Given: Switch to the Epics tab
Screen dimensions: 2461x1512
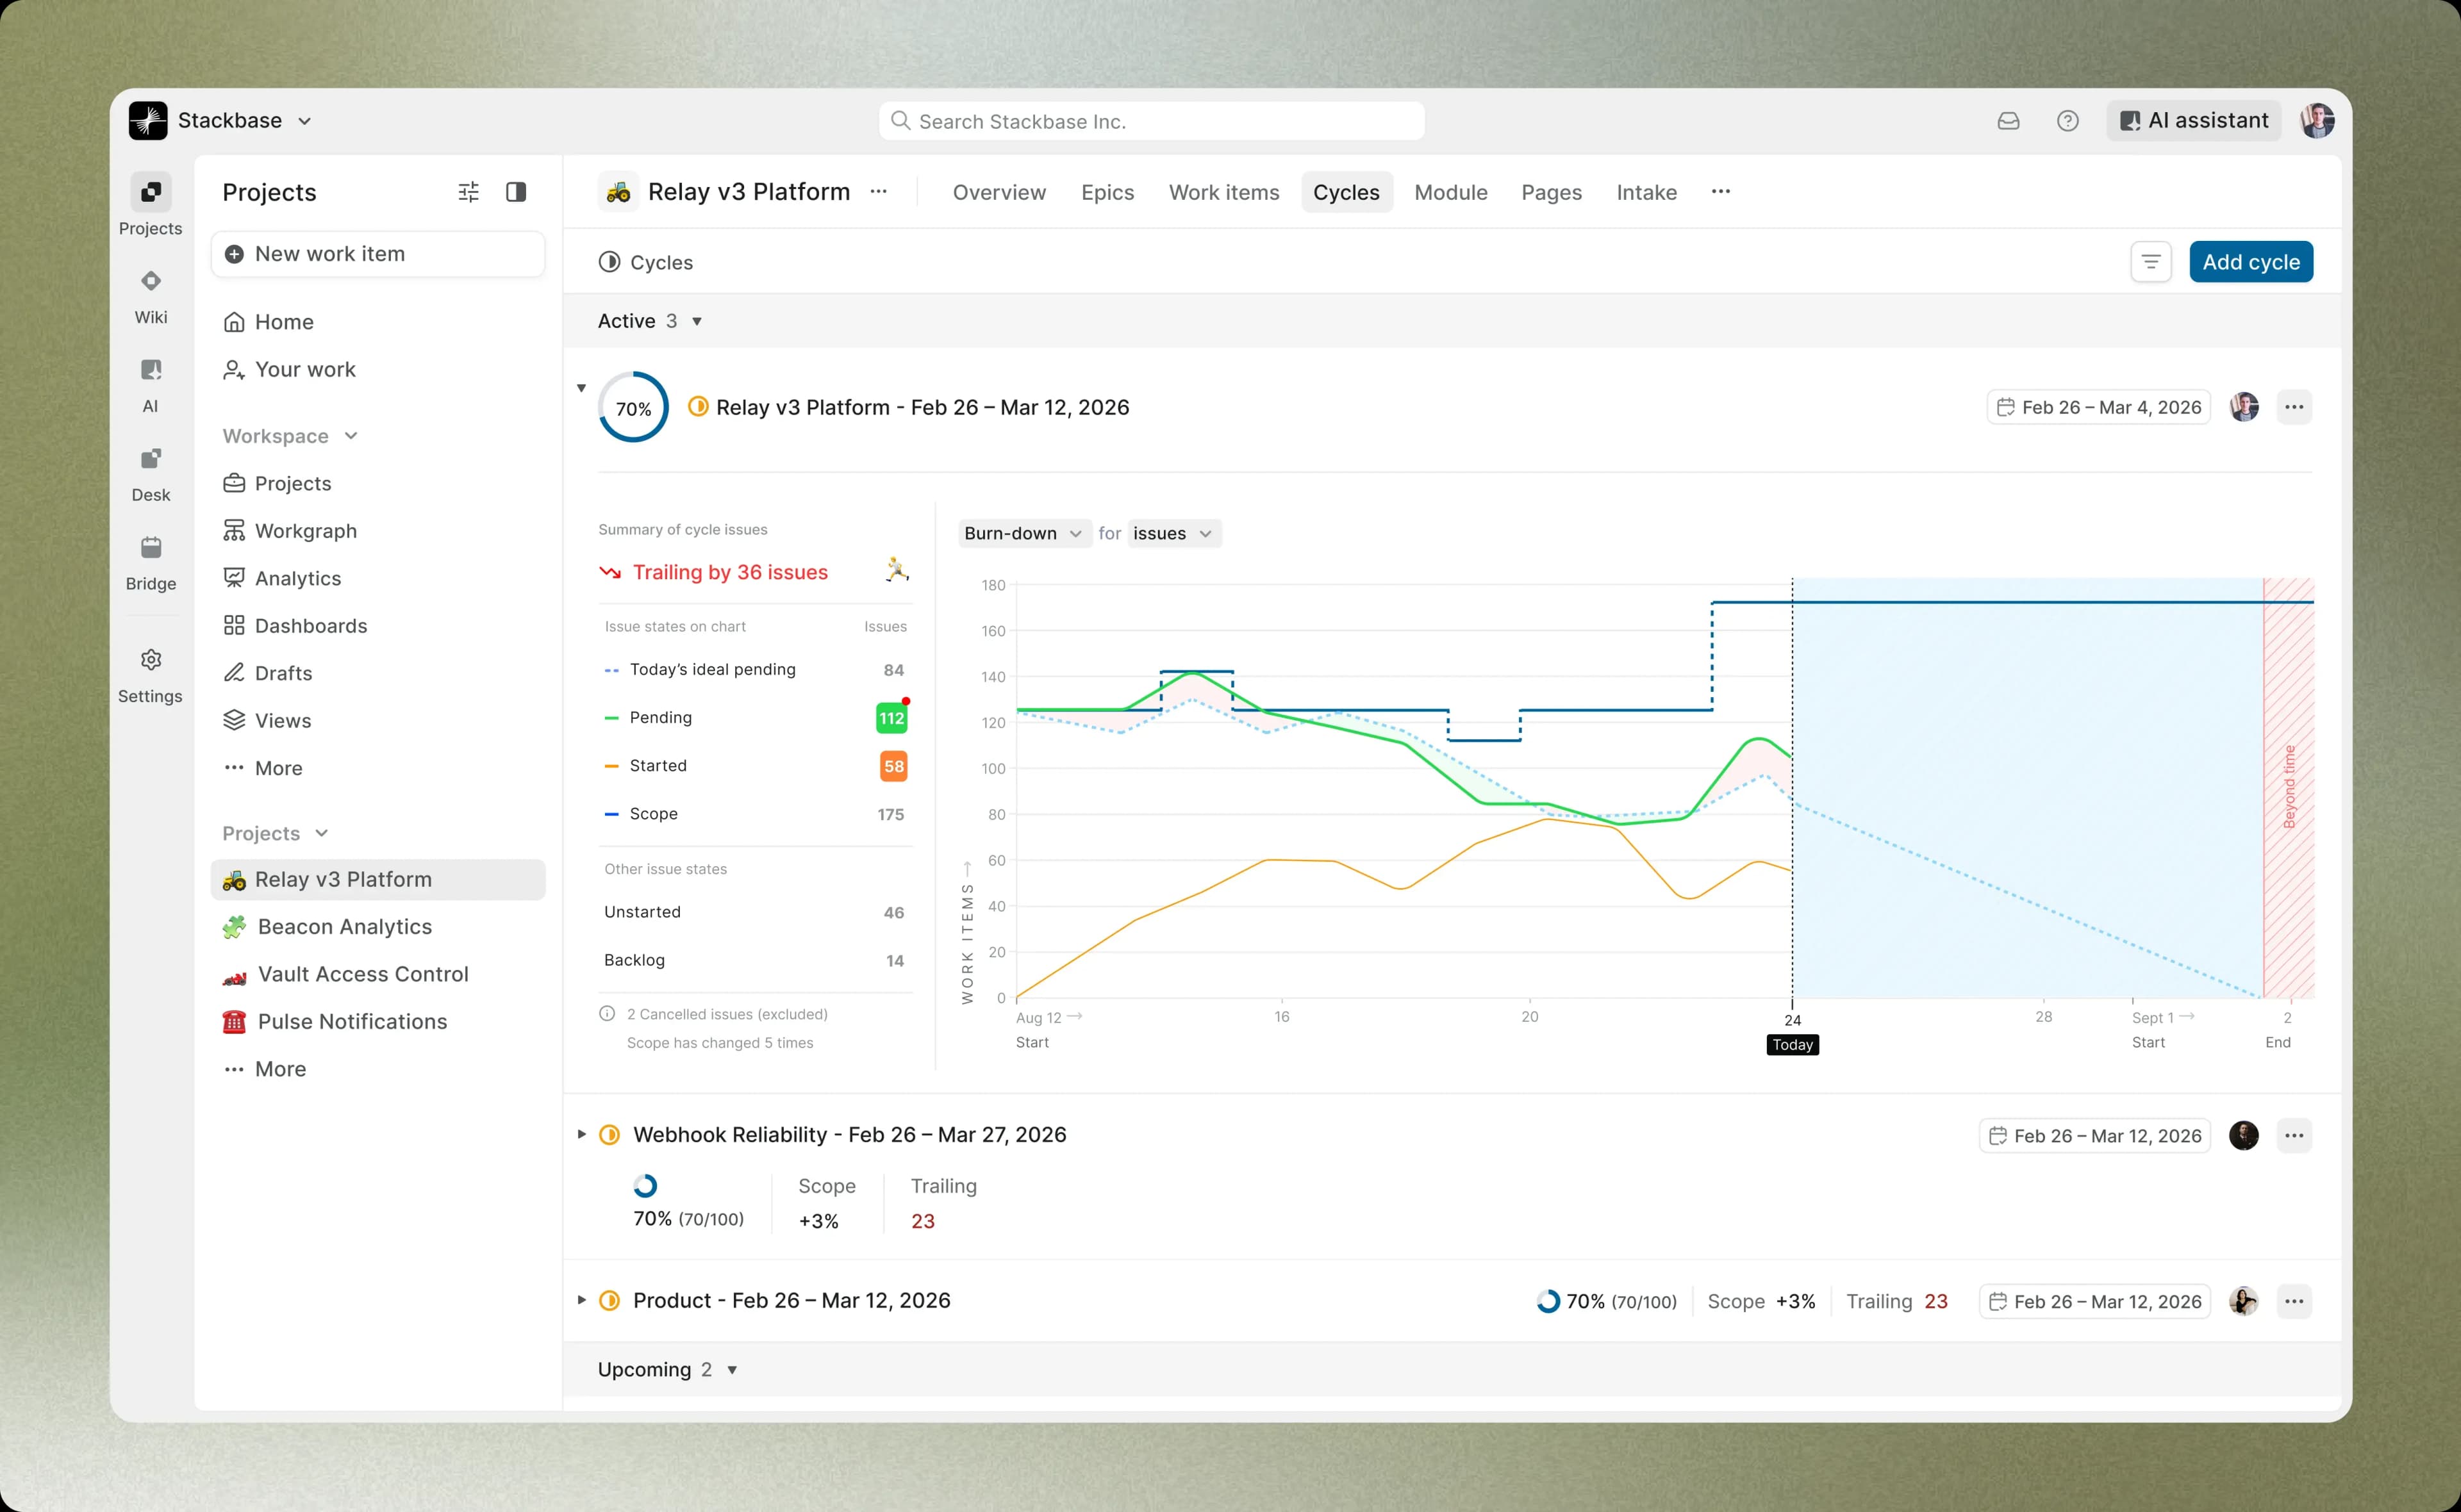Looking at the screenshot, I should (x=1107, y=192).
